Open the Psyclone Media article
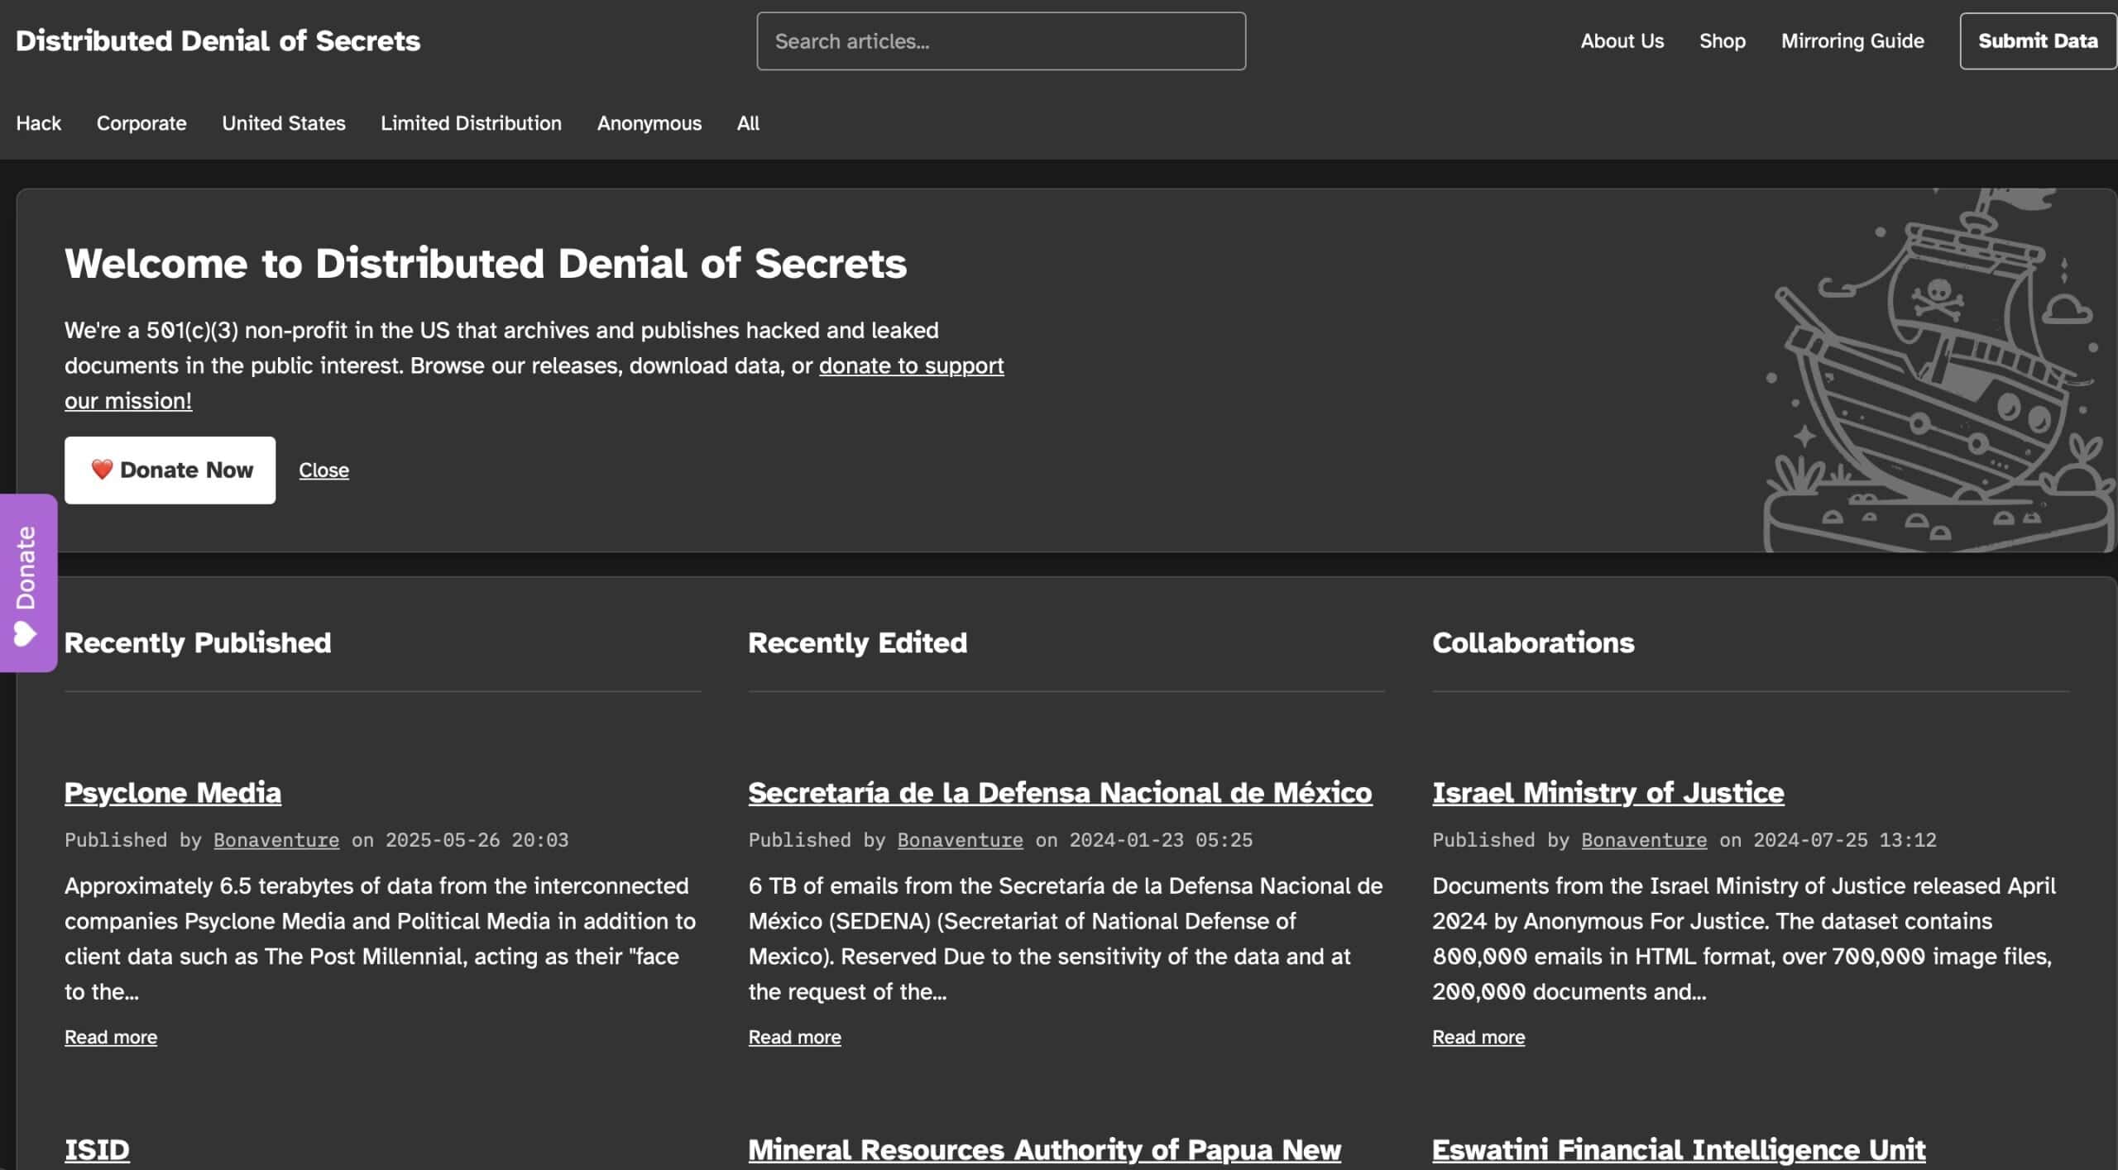Viewport: 2118px width, 1170px height. (x=173, y=792)
